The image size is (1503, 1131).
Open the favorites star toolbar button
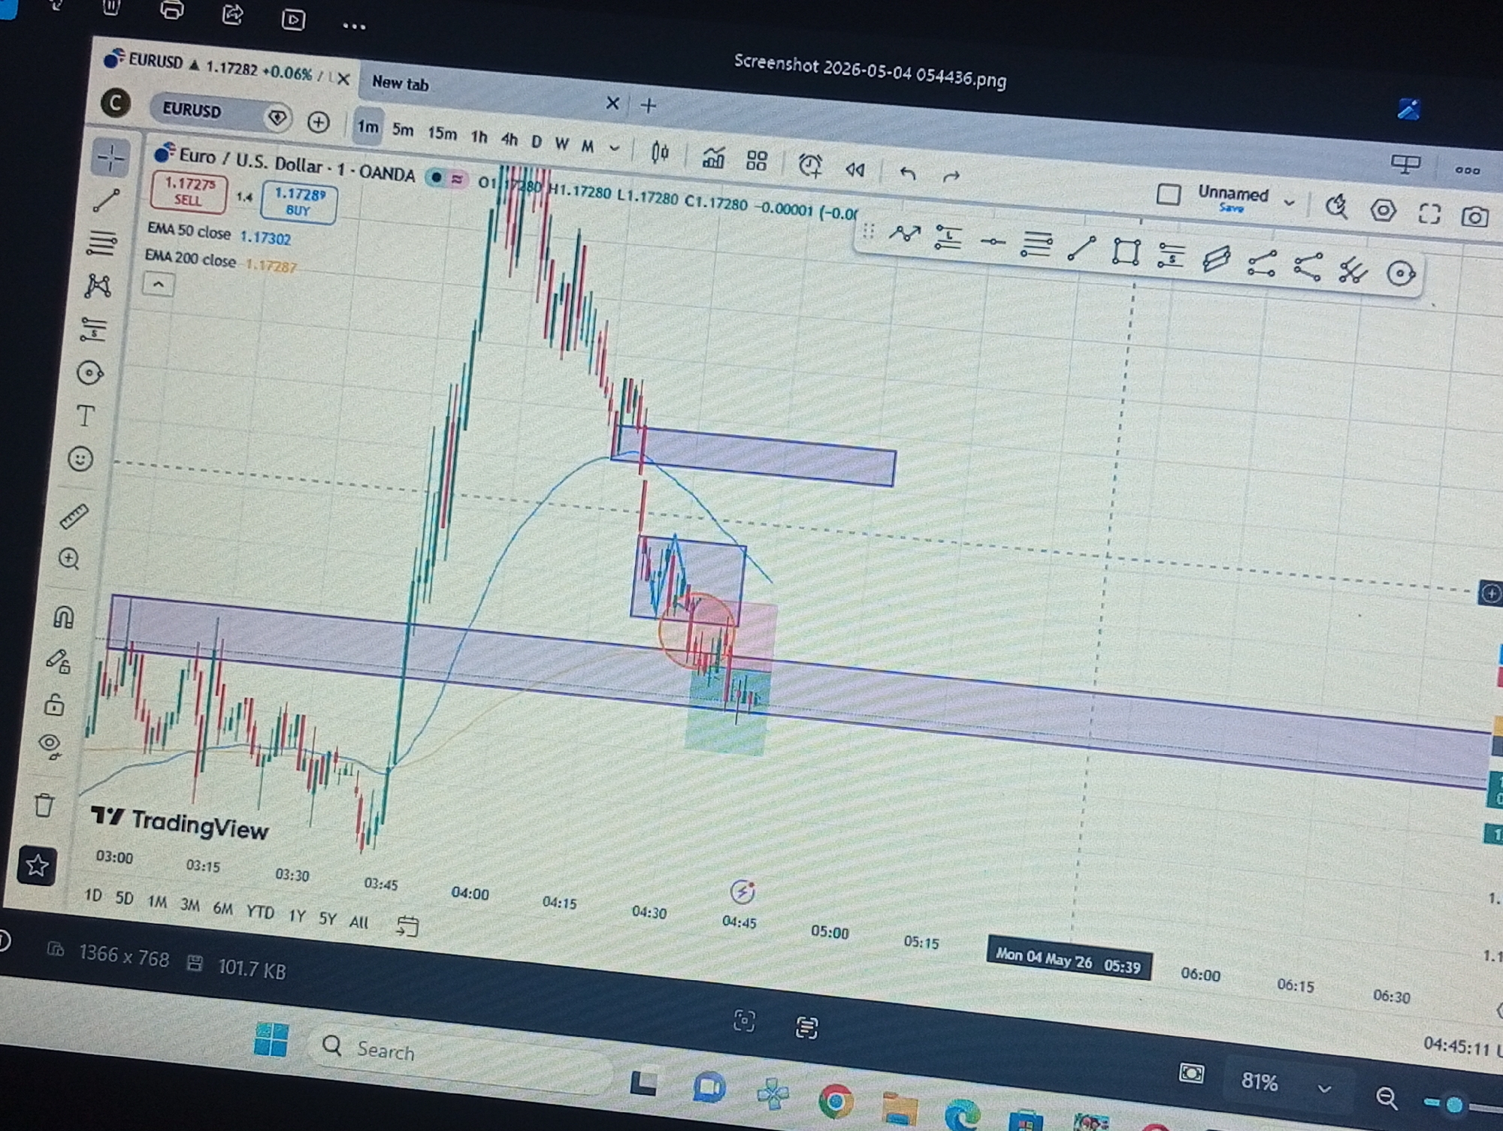click(37, 866)
